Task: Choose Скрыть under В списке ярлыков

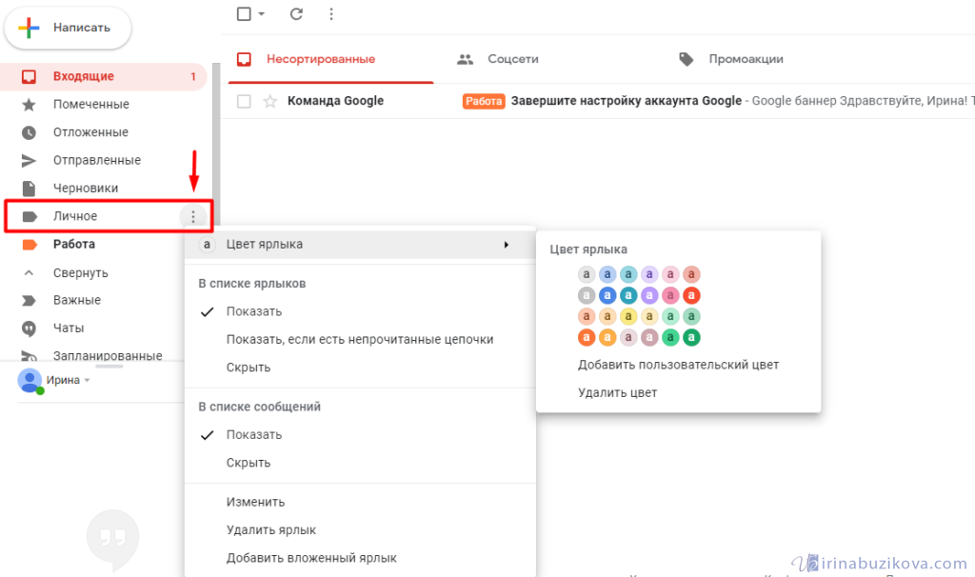Action: 249,368
